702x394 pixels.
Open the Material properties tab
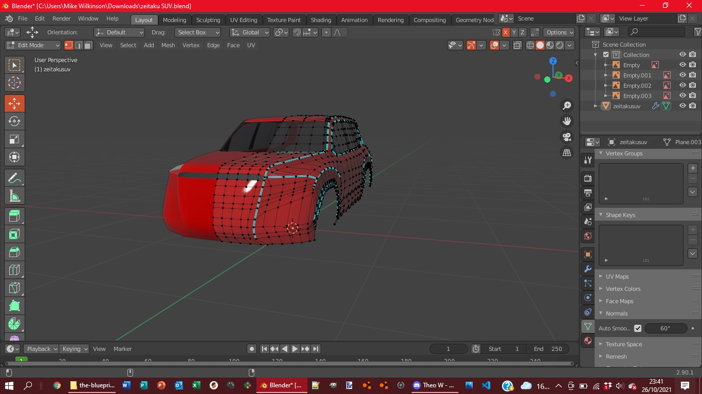coord(588,341)
